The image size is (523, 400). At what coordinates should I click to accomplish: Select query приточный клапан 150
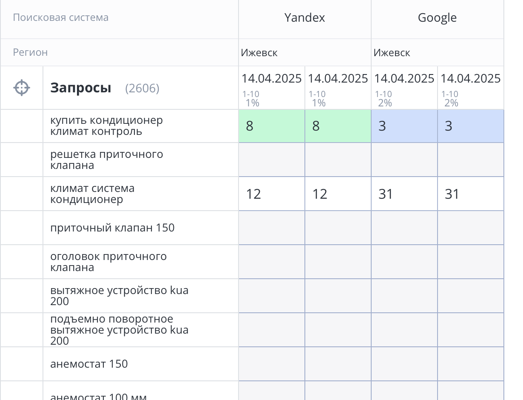coord(113,228)
